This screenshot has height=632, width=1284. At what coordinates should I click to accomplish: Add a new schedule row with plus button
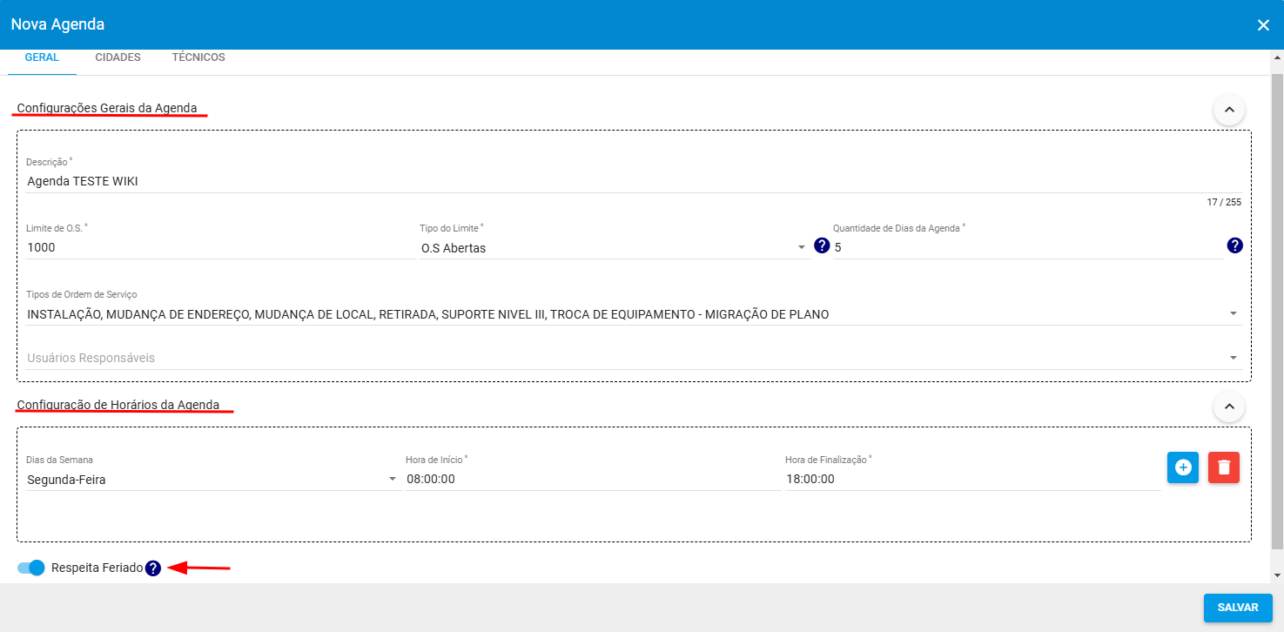pyautogui.click(x=1183, y=467)
